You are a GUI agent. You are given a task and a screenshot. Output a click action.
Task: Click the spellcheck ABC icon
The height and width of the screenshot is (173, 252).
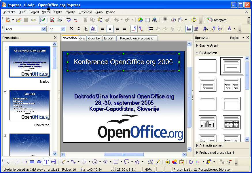coord(69,20)
